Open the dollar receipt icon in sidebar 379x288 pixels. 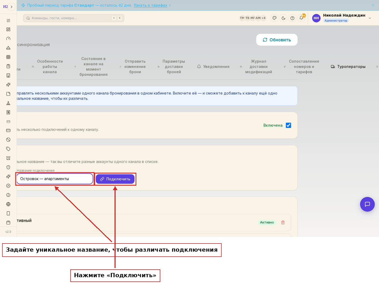[x=8, y=112]
